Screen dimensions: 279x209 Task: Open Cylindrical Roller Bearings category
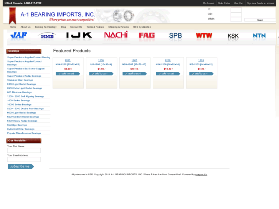[x=21, y=129]
